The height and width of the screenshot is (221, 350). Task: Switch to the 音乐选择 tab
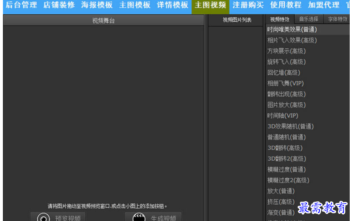point(309,19)
